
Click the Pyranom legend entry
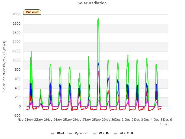79,133
